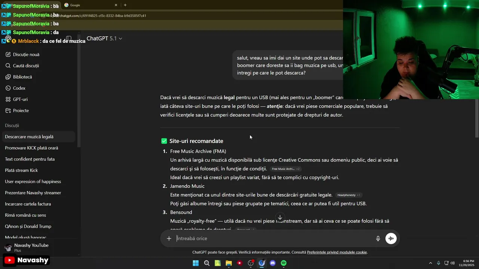479x269 pixels.
Task: Open a new browser tab
Action: tap(125, 5)
